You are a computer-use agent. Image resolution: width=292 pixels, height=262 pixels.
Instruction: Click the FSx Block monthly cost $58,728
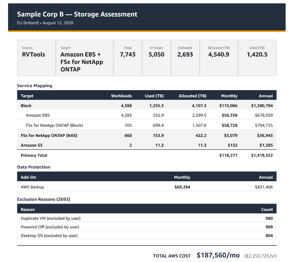click(x=230, y=125)
